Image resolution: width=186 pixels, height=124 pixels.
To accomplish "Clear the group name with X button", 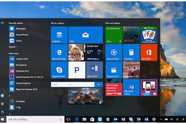I will (92, 84).
